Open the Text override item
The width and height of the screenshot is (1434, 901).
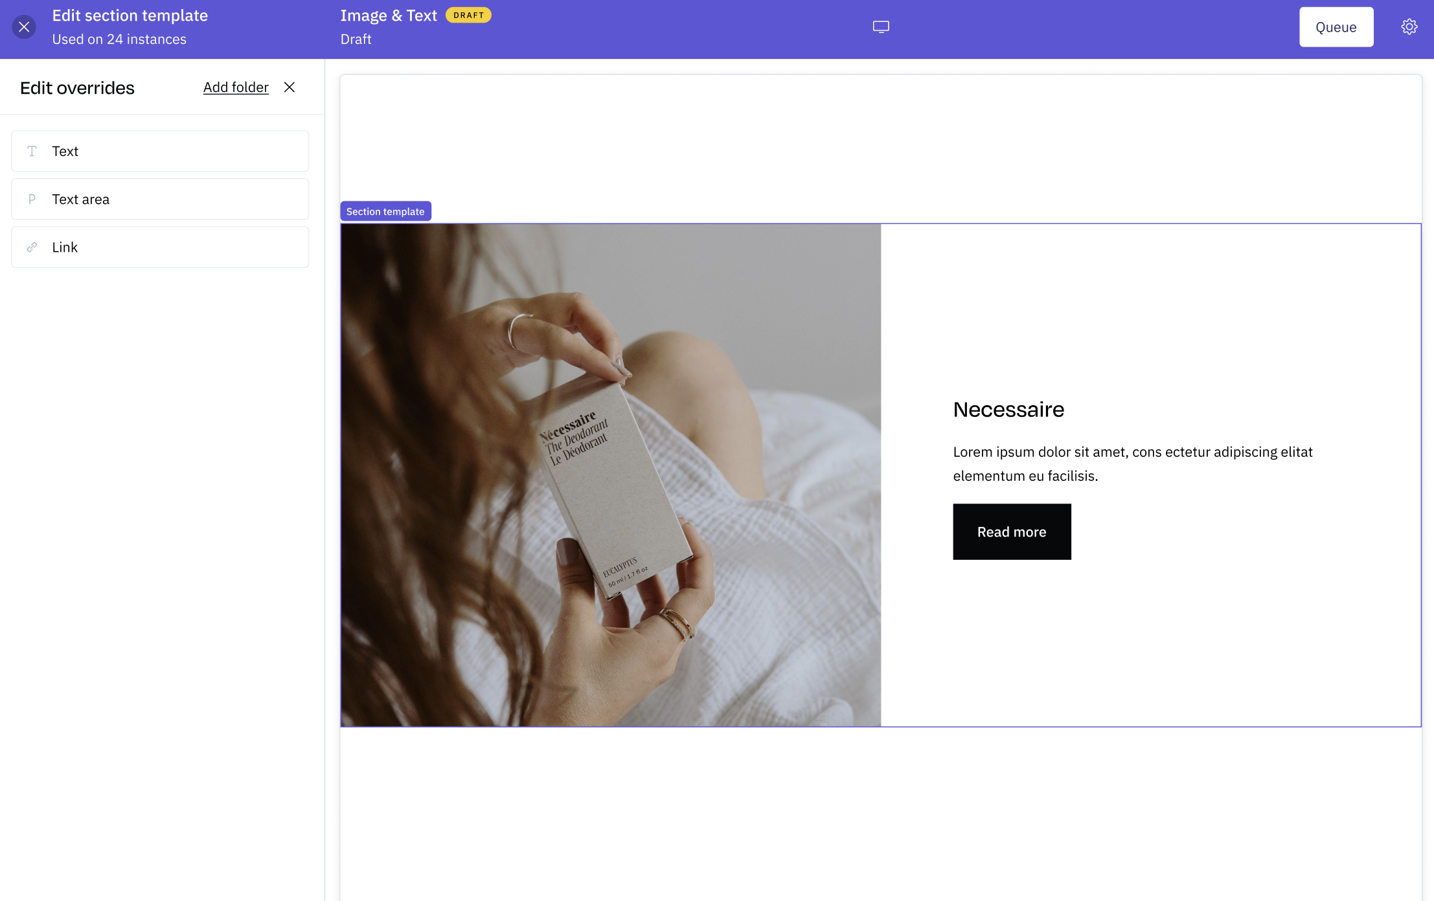[x=160, y=151]
